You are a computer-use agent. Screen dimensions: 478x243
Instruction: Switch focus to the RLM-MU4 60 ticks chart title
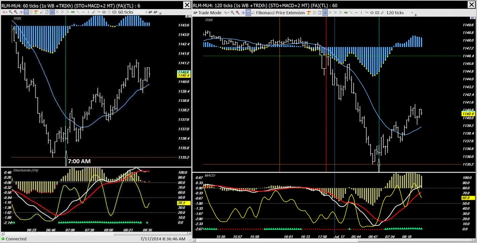pyautogui.click(x=67, y=5)
